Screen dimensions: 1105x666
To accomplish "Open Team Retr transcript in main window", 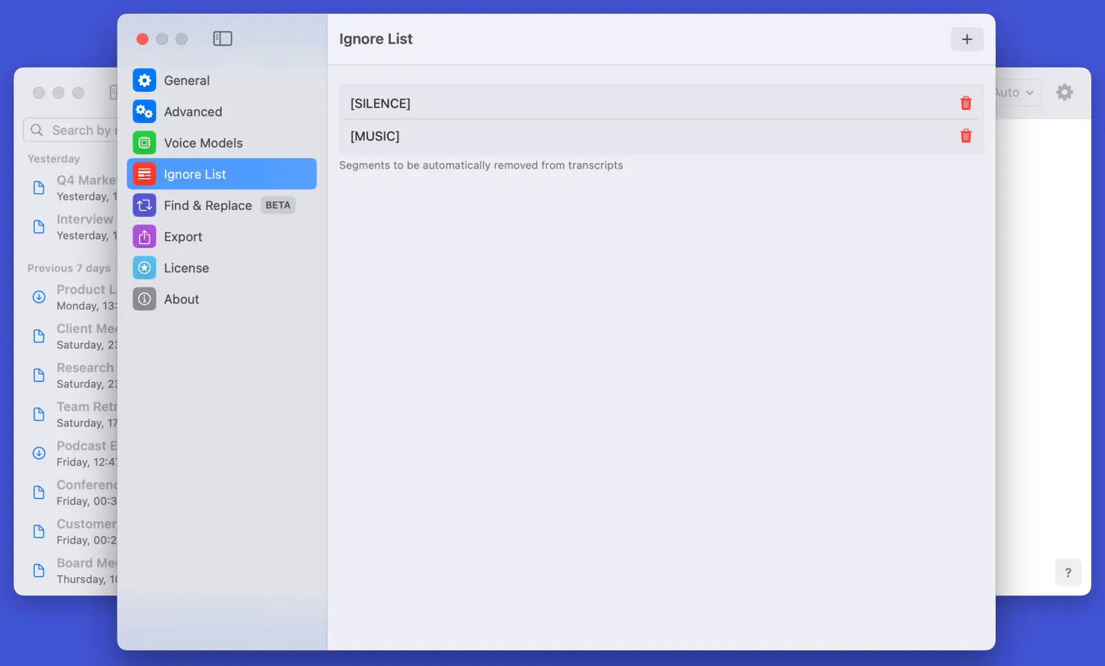I will (72, 415).
